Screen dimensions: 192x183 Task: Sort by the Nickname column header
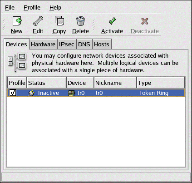click(115, 83)
